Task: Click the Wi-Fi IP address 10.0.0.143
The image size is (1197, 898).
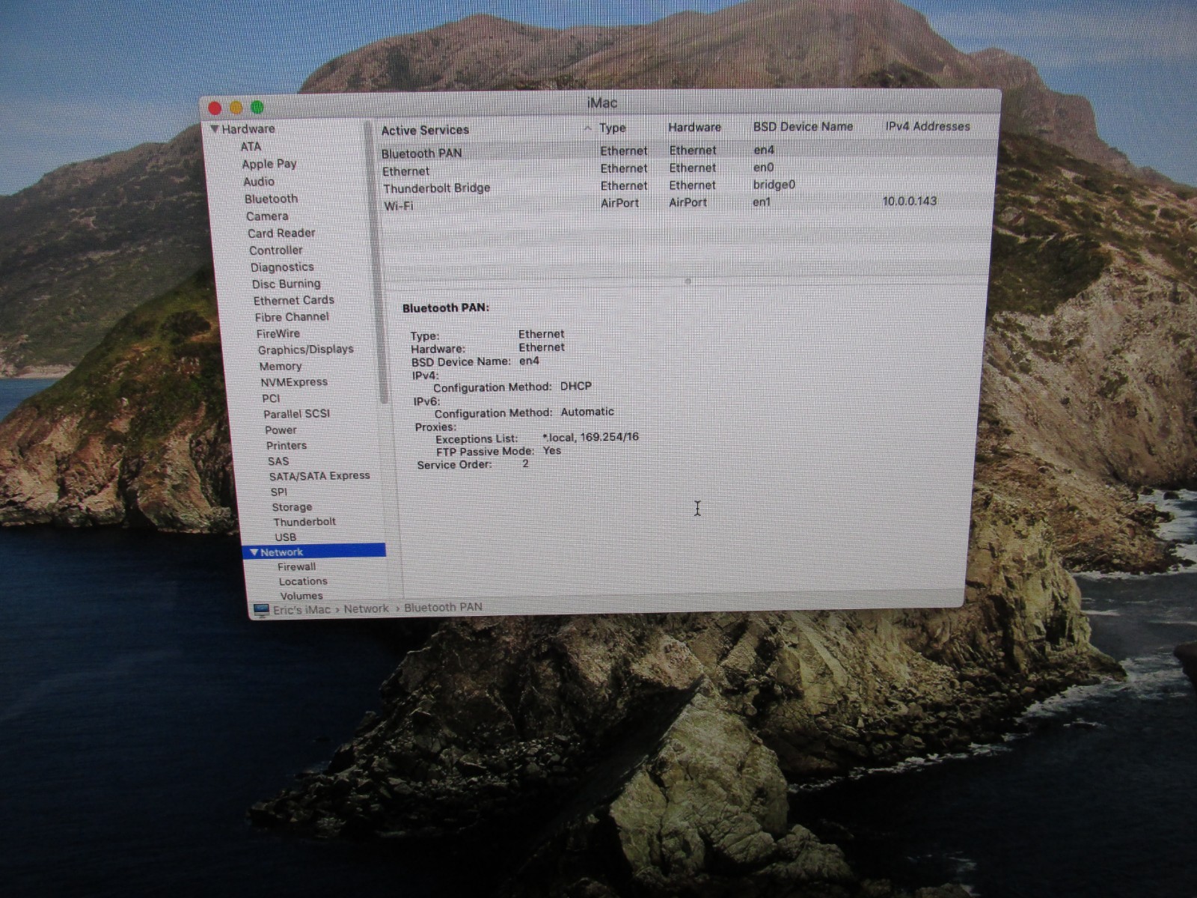Action: 910,201
